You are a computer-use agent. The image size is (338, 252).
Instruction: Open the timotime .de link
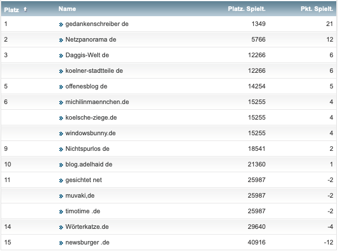pyautogui.click(x=83, y=211)
